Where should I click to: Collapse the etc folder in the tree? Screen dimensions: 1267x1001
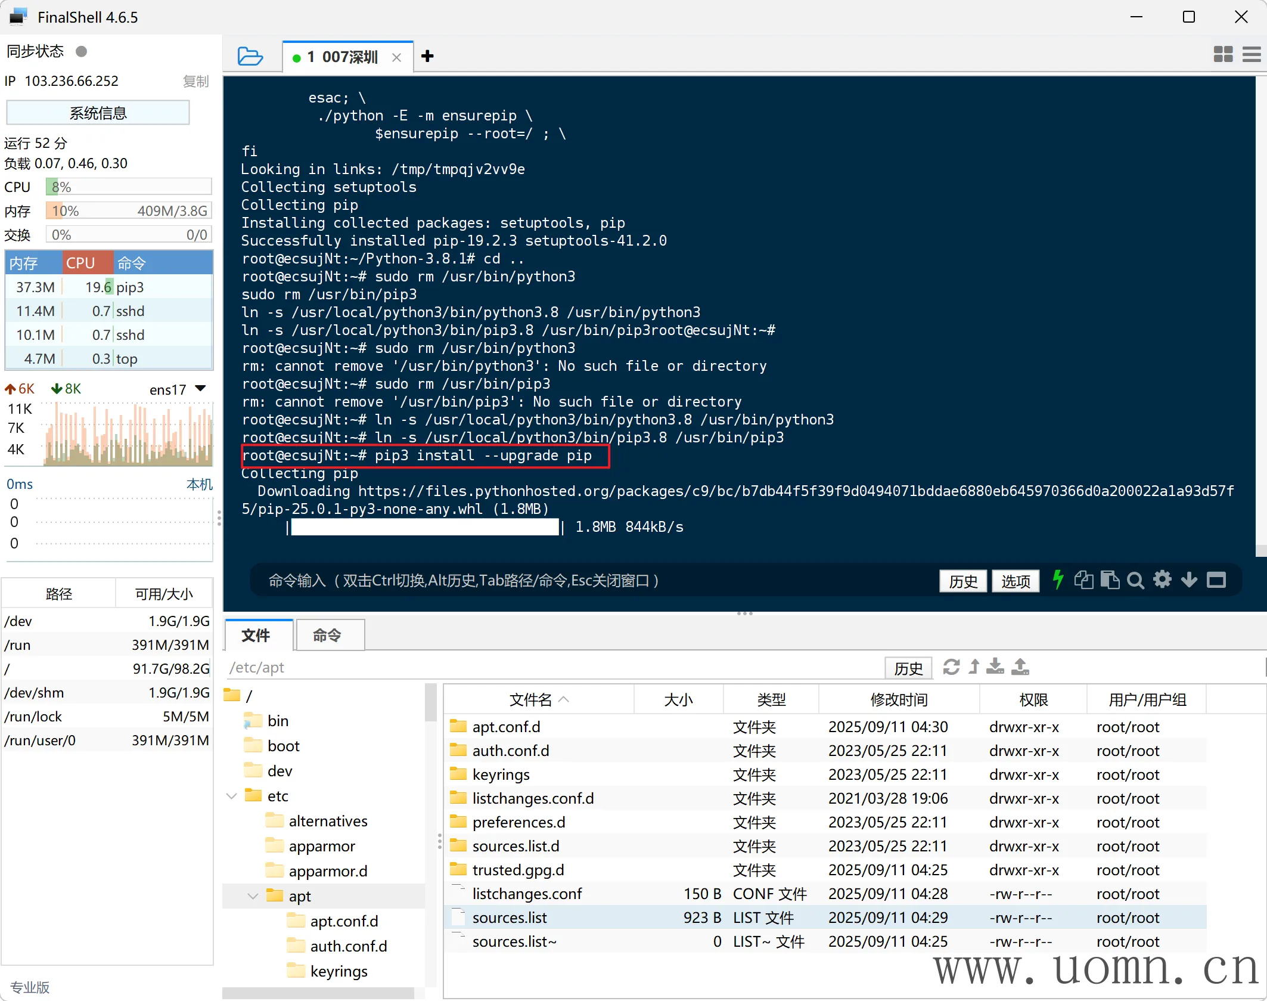pos(232,796)
